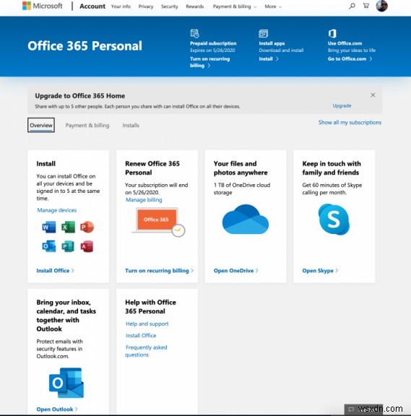Click the Excel app icon
The width and height of the screenshot is (411, 416).
pyautogui.click(x=68, y=227)
